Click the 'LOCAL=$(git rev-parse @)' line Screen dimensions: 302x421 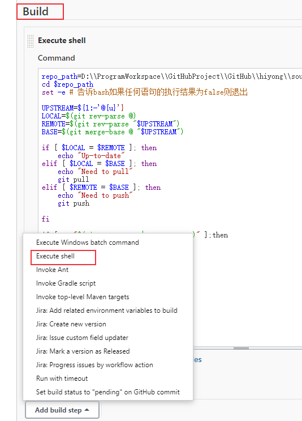[89, 116]
